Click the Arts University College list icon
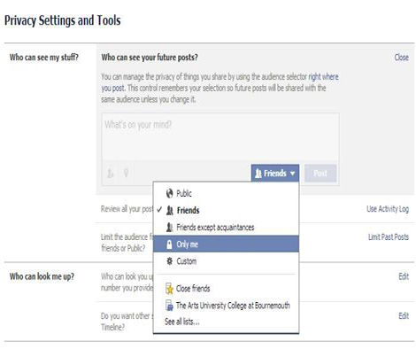This screenshot has width=416, height=349. coord(169,306)
